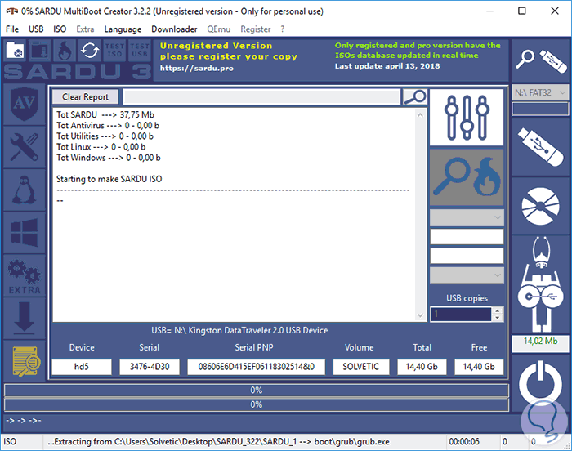Click the USB= Kingston DataTraveler device label
Image resolution: width=572 pixels, height=451 pixels.
(x=239, y=330)
